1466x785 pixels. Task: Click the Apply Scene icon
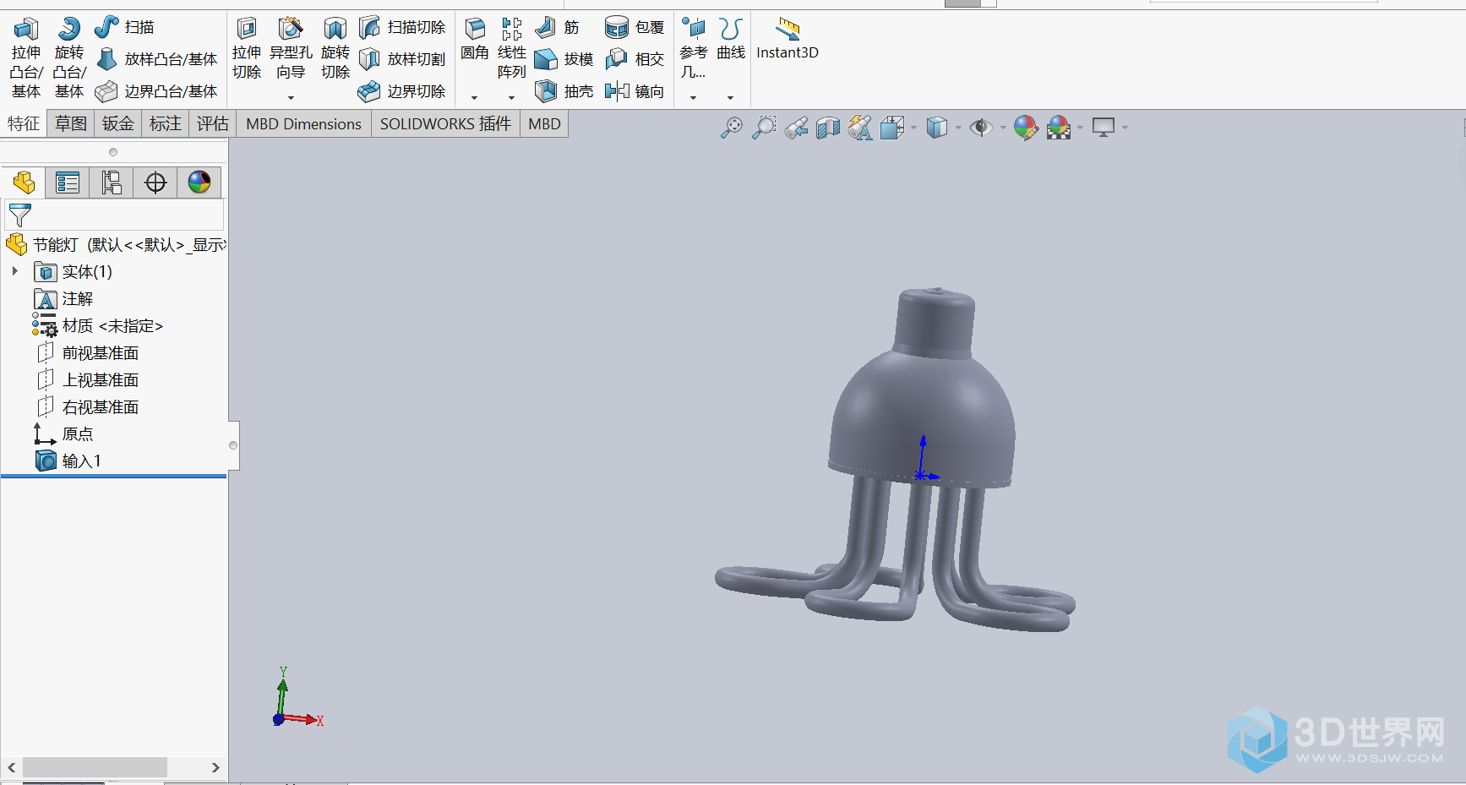point(1059,128)
